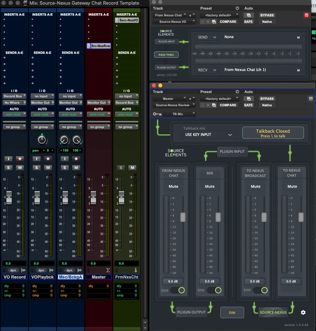316x331 pixels.
Task: Open the automation enable icon in Source-Nexus I/O window
Action: (x=249, y=15)
